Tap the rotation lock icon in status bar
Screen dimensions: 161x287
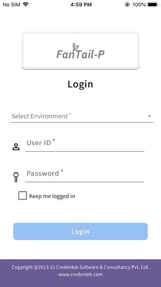pyautogui.click(x=127, y=5)
